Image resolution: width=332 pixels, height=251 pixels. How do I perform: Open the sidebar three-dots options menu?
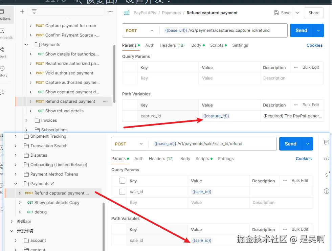pyautogui.click(x=110, y=12)
